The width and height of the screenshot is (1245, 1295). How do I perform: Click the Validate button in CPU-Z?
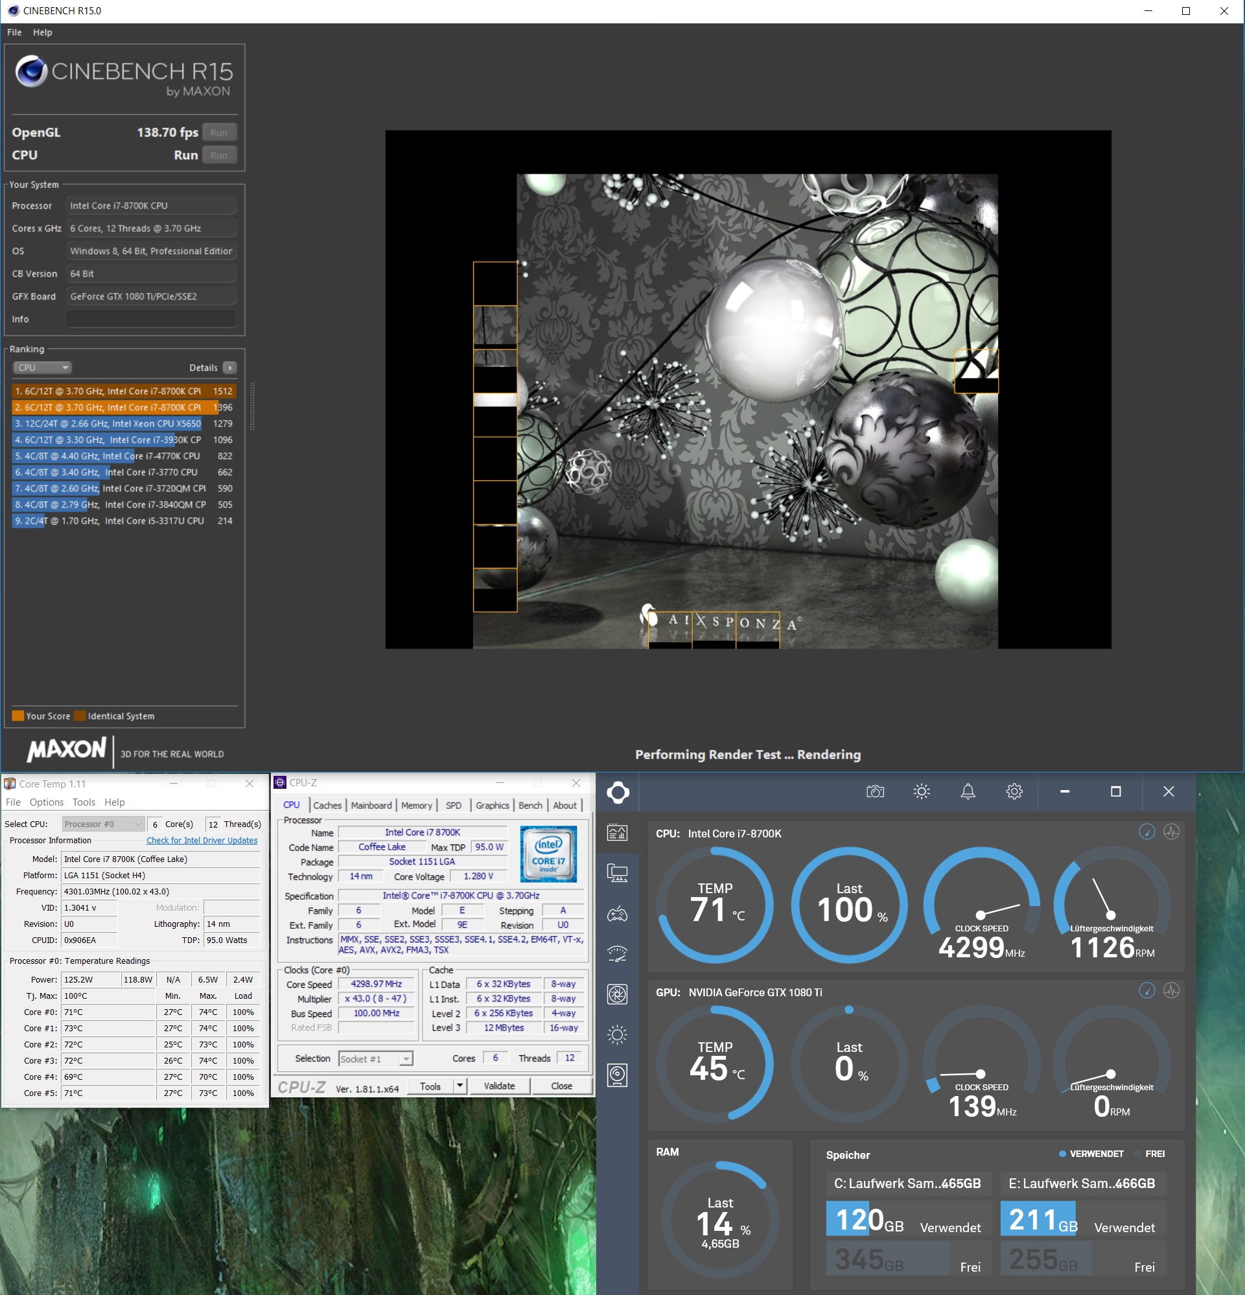499,1086
